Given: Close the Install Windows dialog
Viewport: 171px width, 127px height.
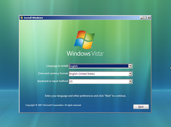Looking at the screenshot, I should pyautogui.click(x=149, y=18).
